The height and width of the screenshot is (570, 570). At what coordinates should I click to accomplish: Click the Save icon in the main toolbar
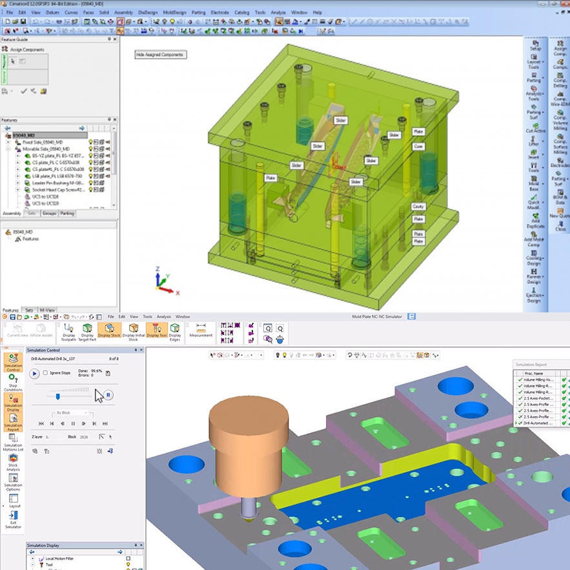(x=23, y=22)
